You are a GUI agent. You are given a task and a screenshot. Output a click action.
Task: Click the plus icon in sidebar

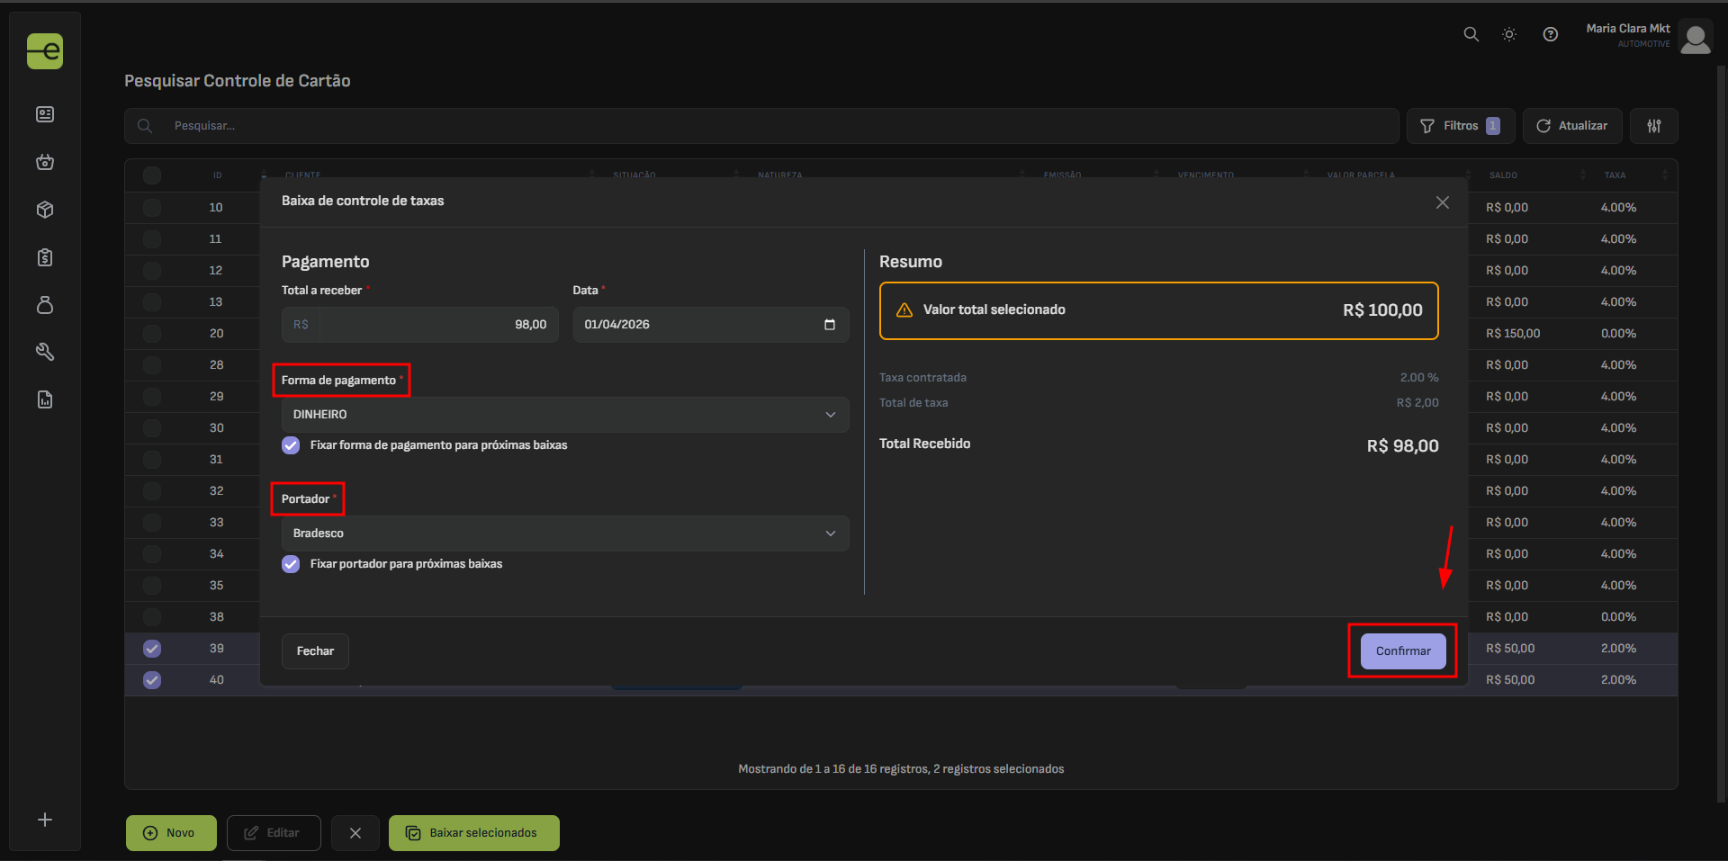(x=45, y=820)
